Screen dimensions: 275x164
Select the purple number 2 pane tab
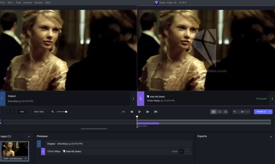point(141,99)
